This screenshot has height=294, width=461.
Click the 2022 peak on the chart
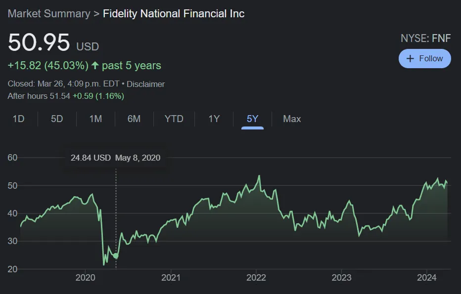(259, 176)
